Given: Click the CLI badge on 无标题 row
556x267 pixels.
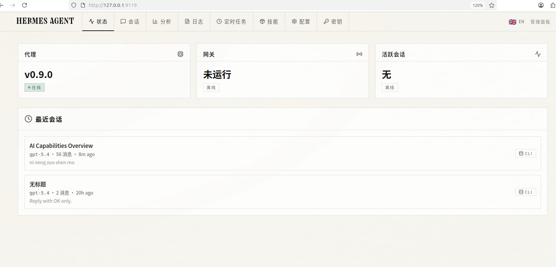Looking at the screenshot, I should (x=526, y=192).
